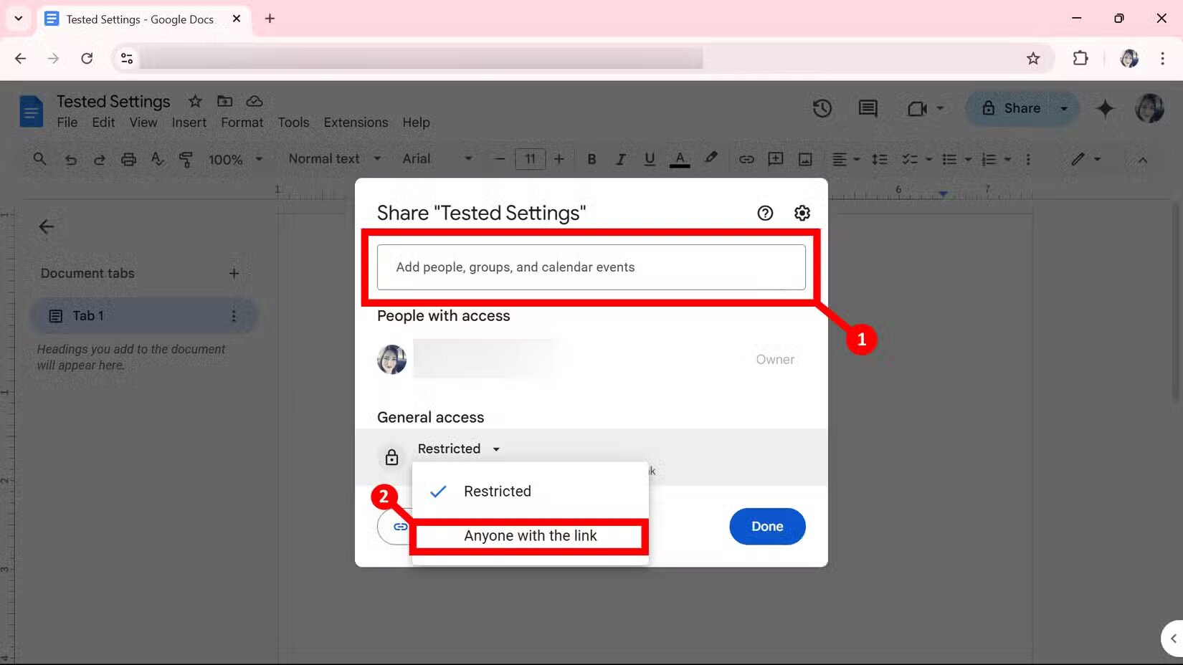Select Anyone with the link option
Screen dimensions: 1183x665
tap(530, 535)
